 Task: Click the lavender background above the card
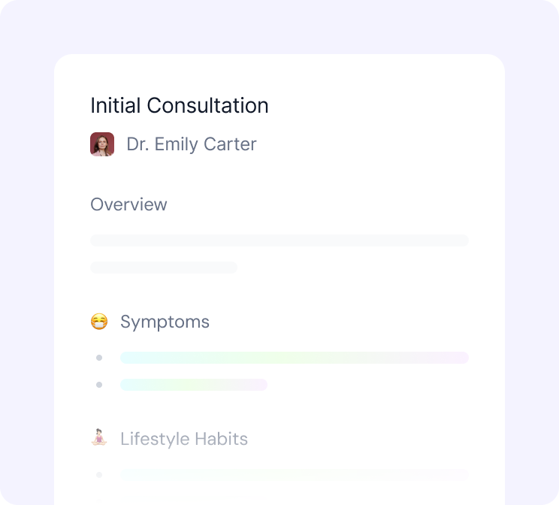point(279,26)
